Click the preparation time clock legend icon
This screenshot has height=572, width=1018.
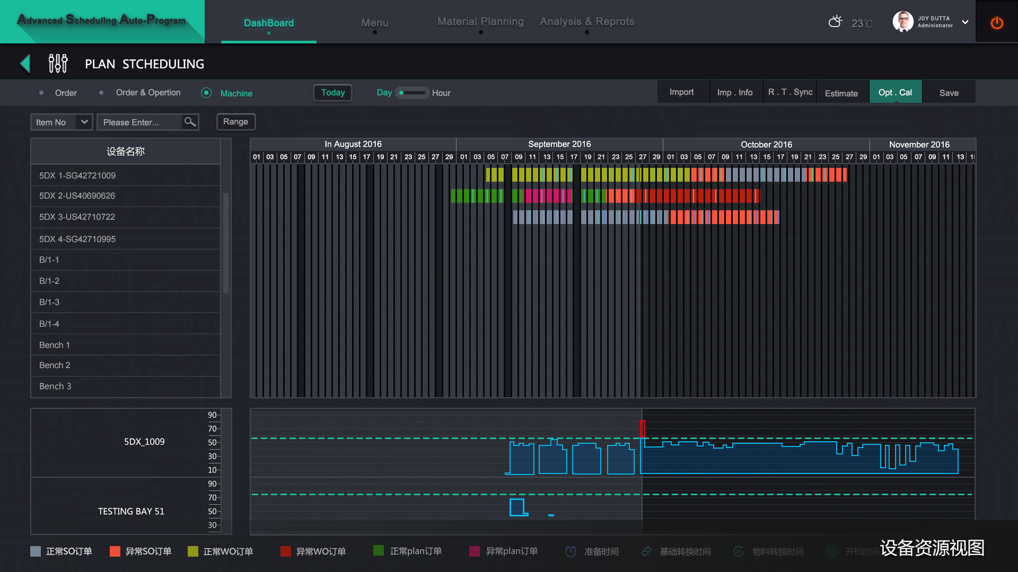pyautogui.click(x=571, y=551)
